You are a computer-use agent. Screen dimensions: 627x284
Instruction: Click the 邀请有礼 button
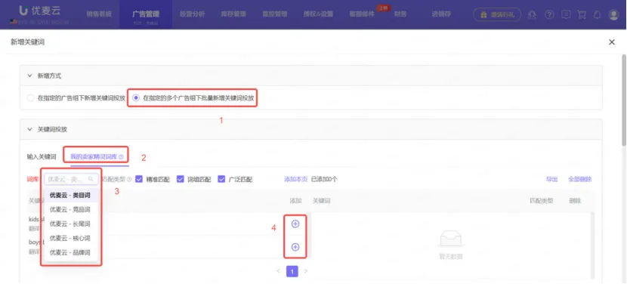pyautogui.click(x=497, y=15)
